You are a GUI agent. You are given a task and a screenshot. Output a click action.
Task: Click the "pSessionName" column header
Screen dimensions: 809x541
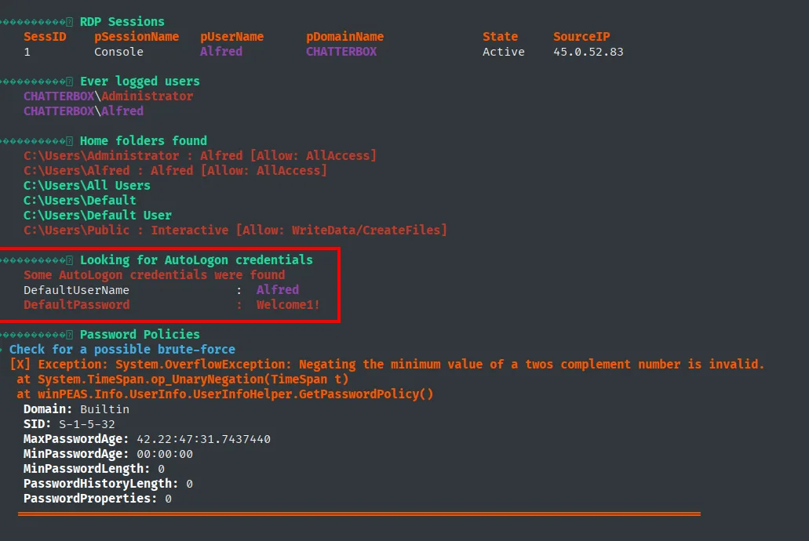point(137,37)
